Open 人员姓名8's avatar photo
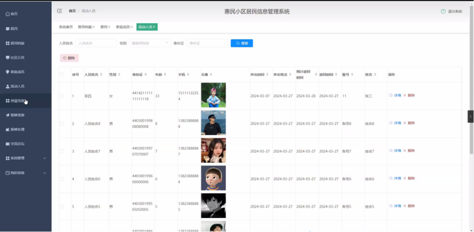This screenshot has height=232, width=474. point(213,122)
